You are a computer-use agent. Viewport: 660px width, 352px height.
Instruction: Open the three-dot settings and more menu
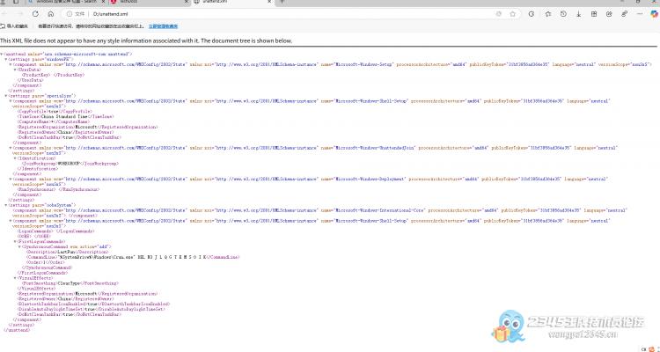[640, 14]
